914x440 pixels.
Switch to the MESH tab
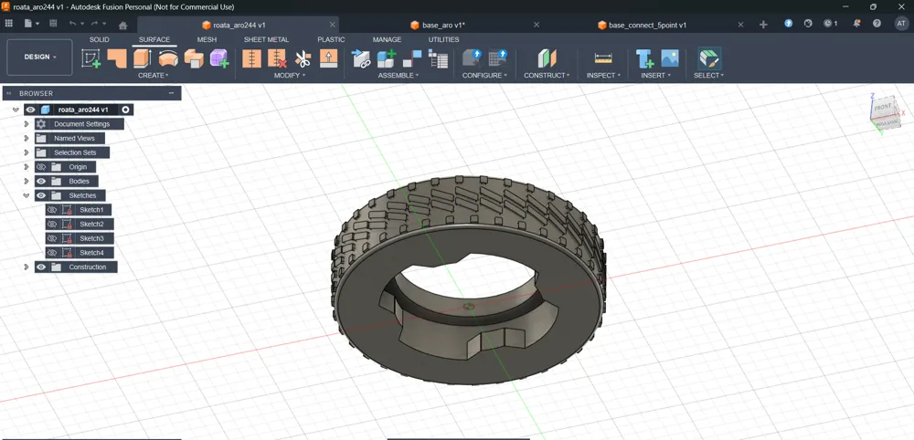[207, 39]
